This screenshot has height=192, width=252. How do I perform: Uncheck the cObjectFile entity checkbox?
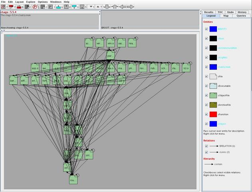(x=206, y=96)
